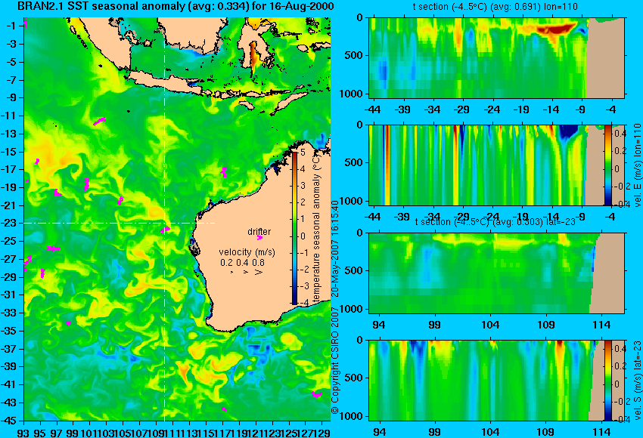Click the white dashed horizontal line at latitude -23
The image size is (643, 438).
click(x=120, y=223)
